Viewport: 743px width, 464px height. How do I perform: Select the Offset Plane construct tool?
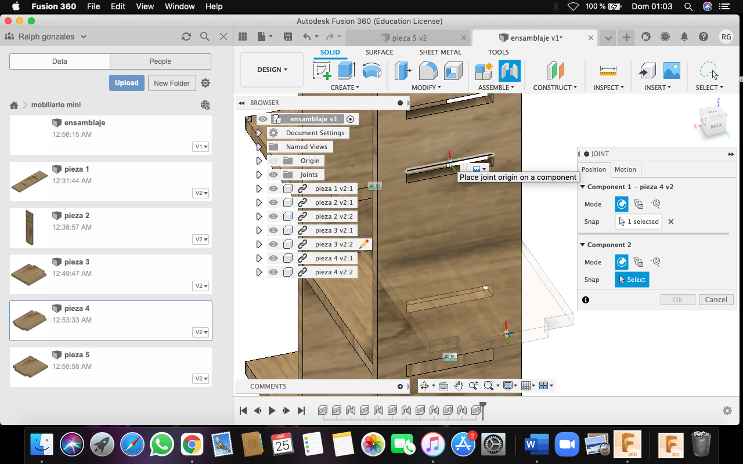click(556, 71)
